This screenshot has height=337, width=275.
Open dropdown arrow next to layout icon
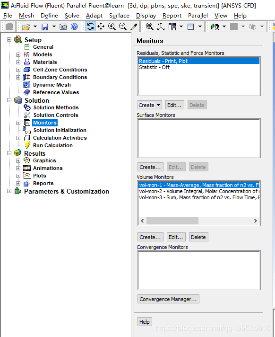tap(181, 27)
